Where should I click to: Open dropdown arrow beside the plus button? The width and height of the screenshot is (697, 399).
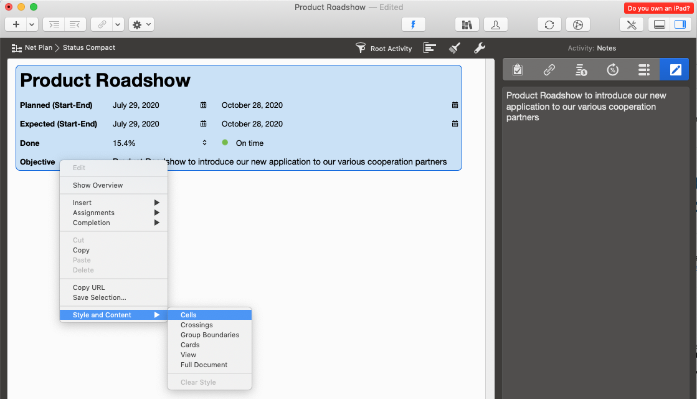[31, 24]
